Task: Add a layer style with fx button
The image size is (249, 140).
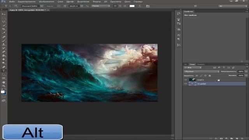Action: (216, 138)
